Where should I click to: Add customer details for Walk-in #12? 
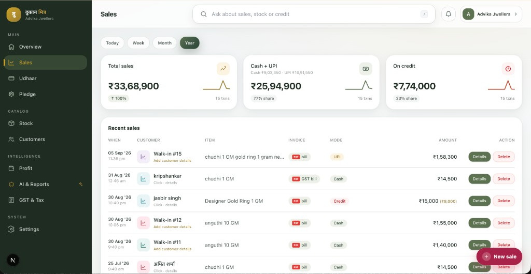172,227
